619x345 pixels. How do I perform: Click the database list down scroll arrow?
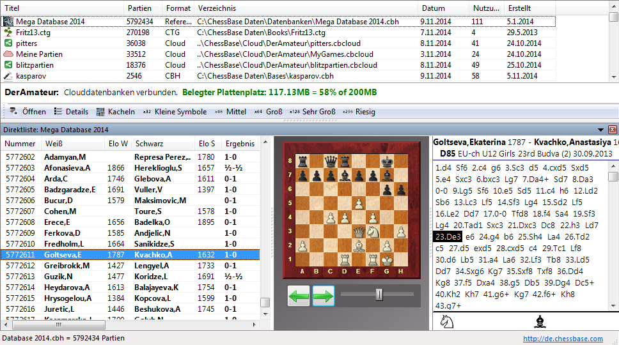coord(613,77)
